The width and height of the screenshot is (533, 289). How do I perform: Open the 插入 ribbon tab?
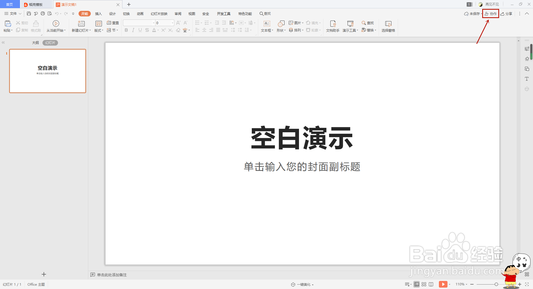(x=98, y=14)
